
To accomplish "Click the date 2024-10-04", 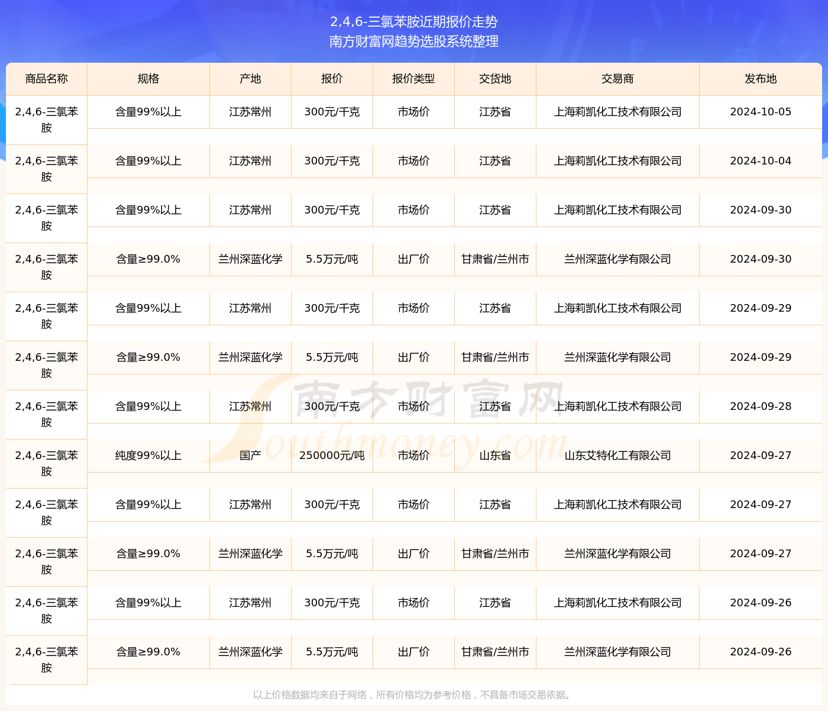I will click(x=761, y=161).
